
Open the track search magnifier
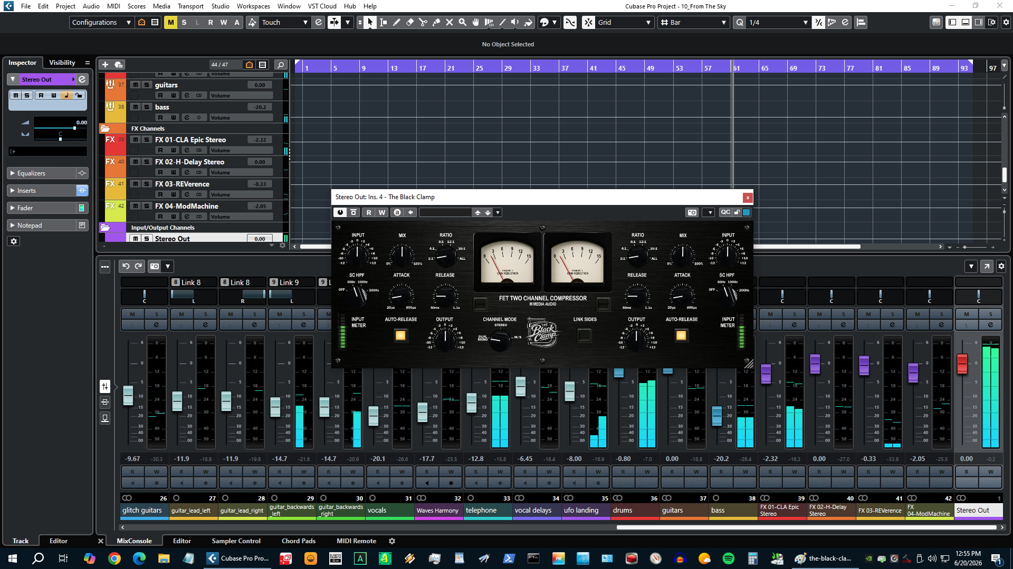click(x=281, y=64)
